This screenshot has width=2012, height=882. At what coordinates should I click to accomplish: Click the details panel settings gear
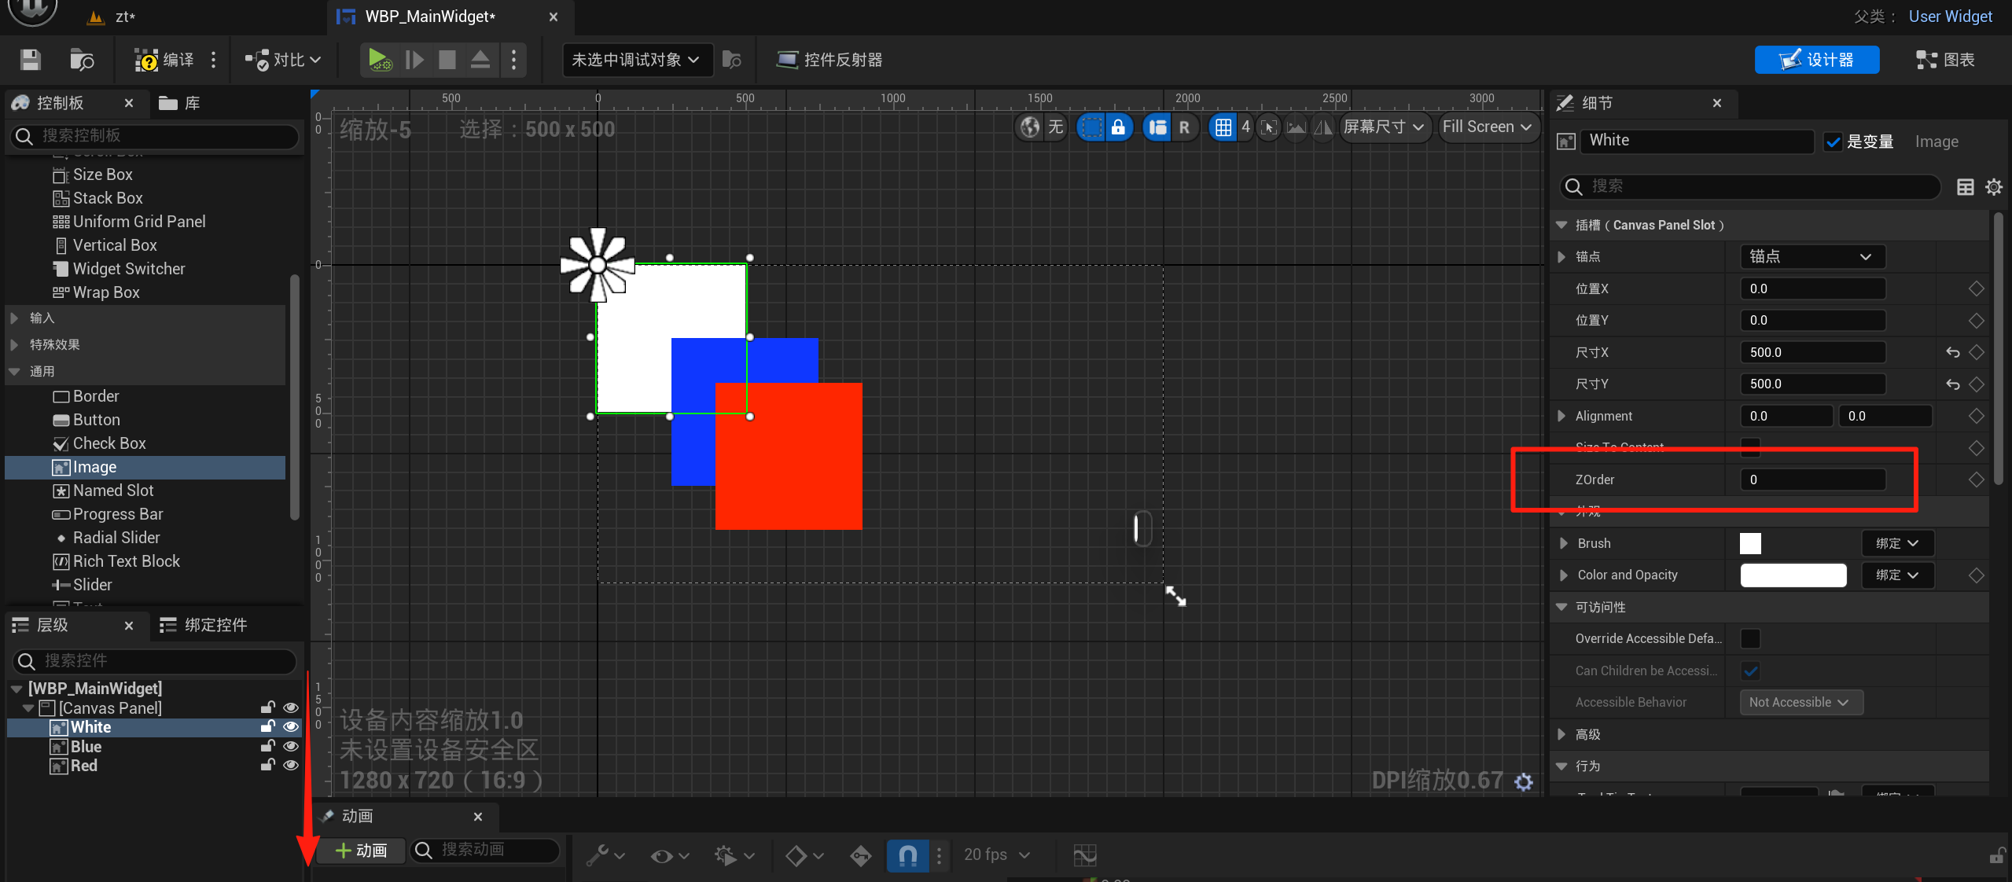(x=1993, y=187)
